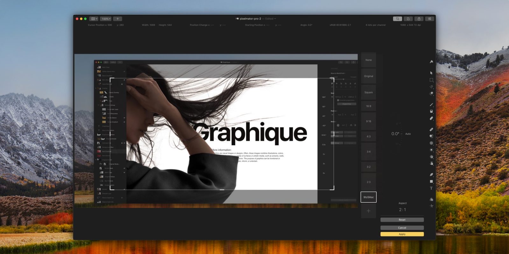Select the Shape rectangle tool

[431, 182]
